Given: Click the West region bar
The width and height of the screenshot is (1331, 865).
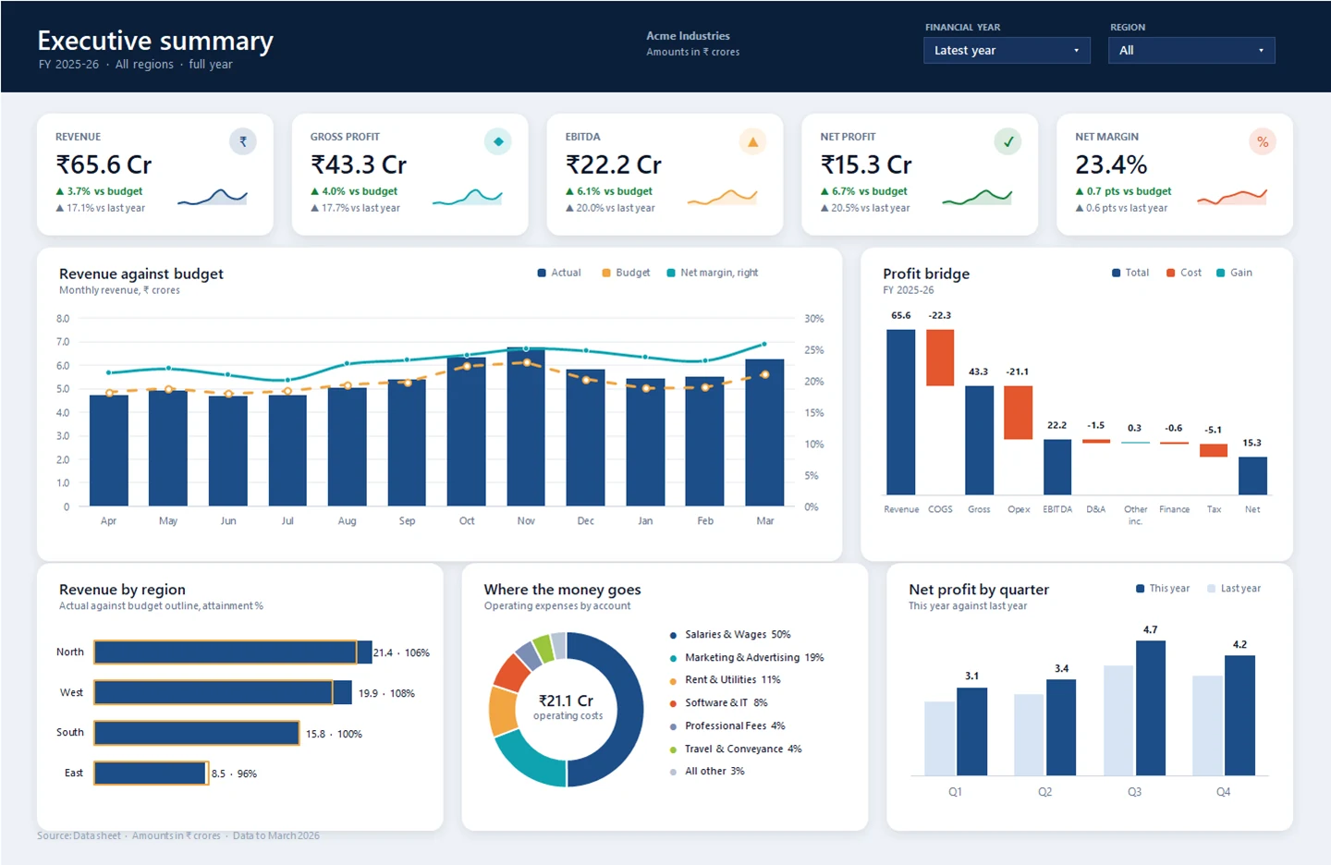Looking at the screenshot, I should [x=223, y=692].
